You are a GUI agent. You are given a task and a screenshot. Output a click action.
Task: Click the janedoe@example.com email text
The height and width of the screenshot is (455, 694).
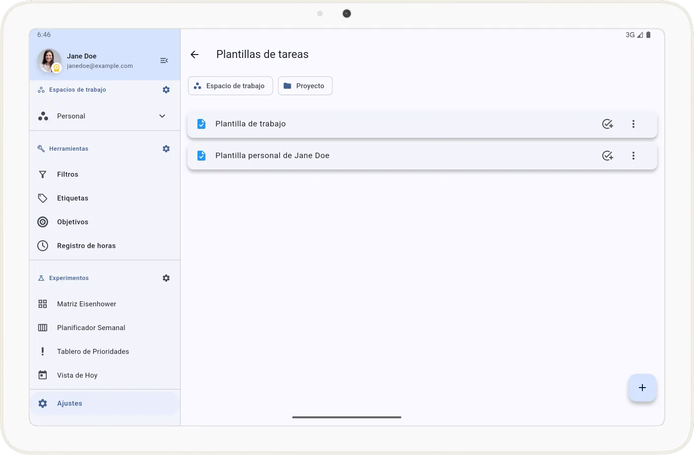(x=100, y=66)
